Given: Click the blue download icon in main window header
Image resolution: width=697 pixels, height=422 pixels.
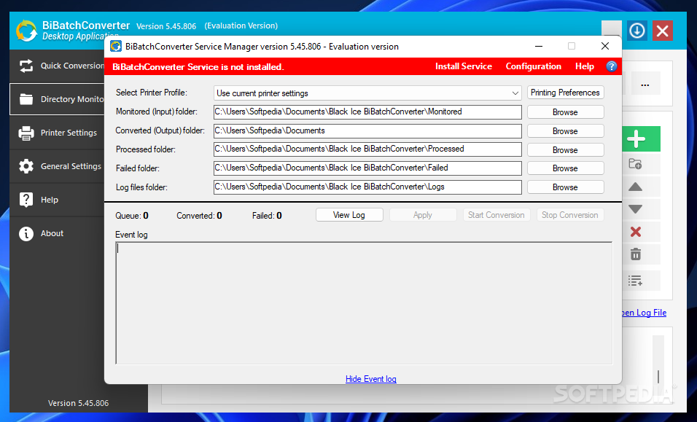Looking at the screenshot, I should (x=637, y=31).
